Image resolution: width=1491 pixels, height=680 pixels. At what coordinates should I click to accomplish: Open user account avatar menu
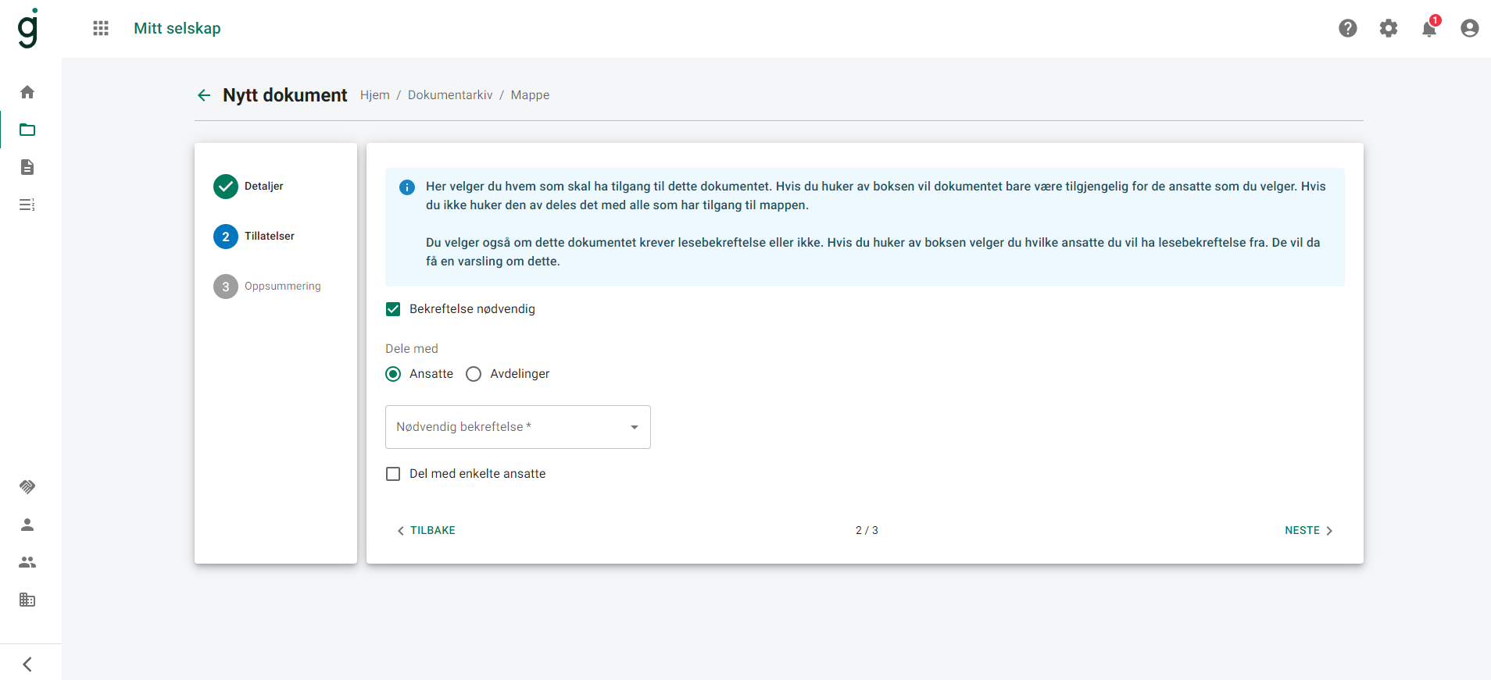pyautogui.click(x=1470, y=28)
